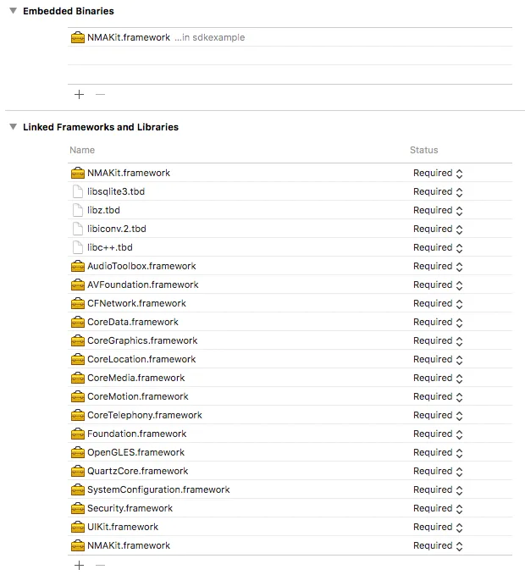525x575 pixels.
Task: Collapse the Embedded Binaries section
Action: (x=14, y=11)
